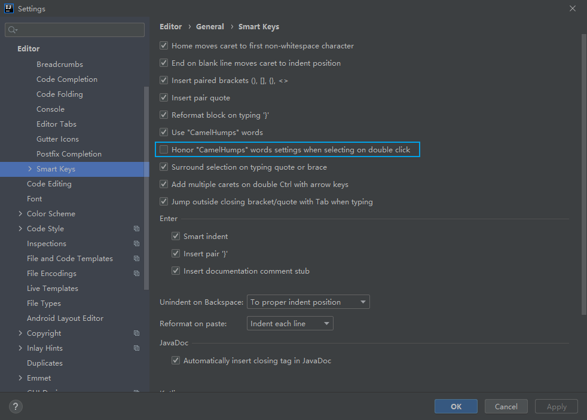This screenshot has width=587, height=420.
Task: Click the copy icon beside Copyright
Action: pyautogui.click(x=136, y=333)
